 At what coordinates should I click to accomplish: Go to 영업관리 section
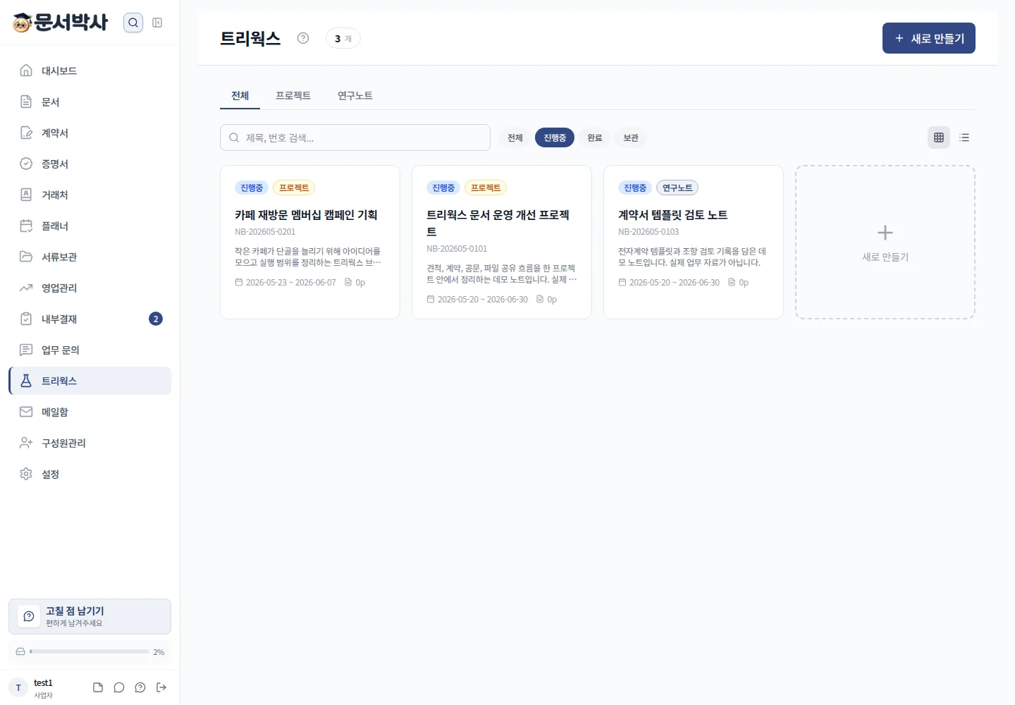[90, 288]
